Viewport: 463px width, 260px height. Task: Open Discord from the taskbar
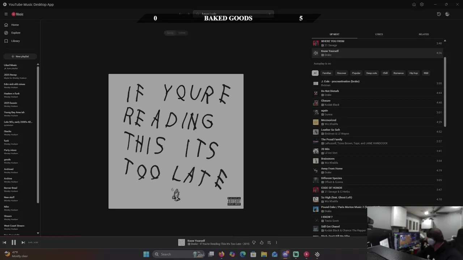click(285, 254)
